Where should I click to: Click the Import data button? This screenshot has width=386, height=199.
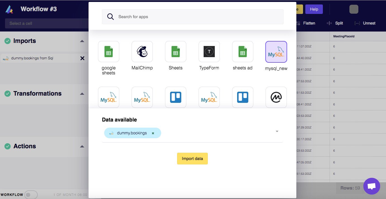pyautogui.click(x=192, y=159)
